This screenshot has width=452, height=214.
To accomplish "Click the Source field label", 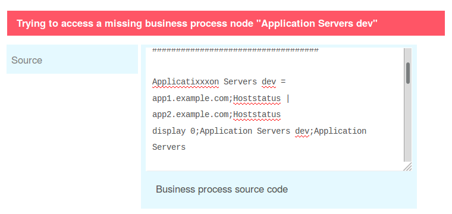I will click(x=27, y=60).
